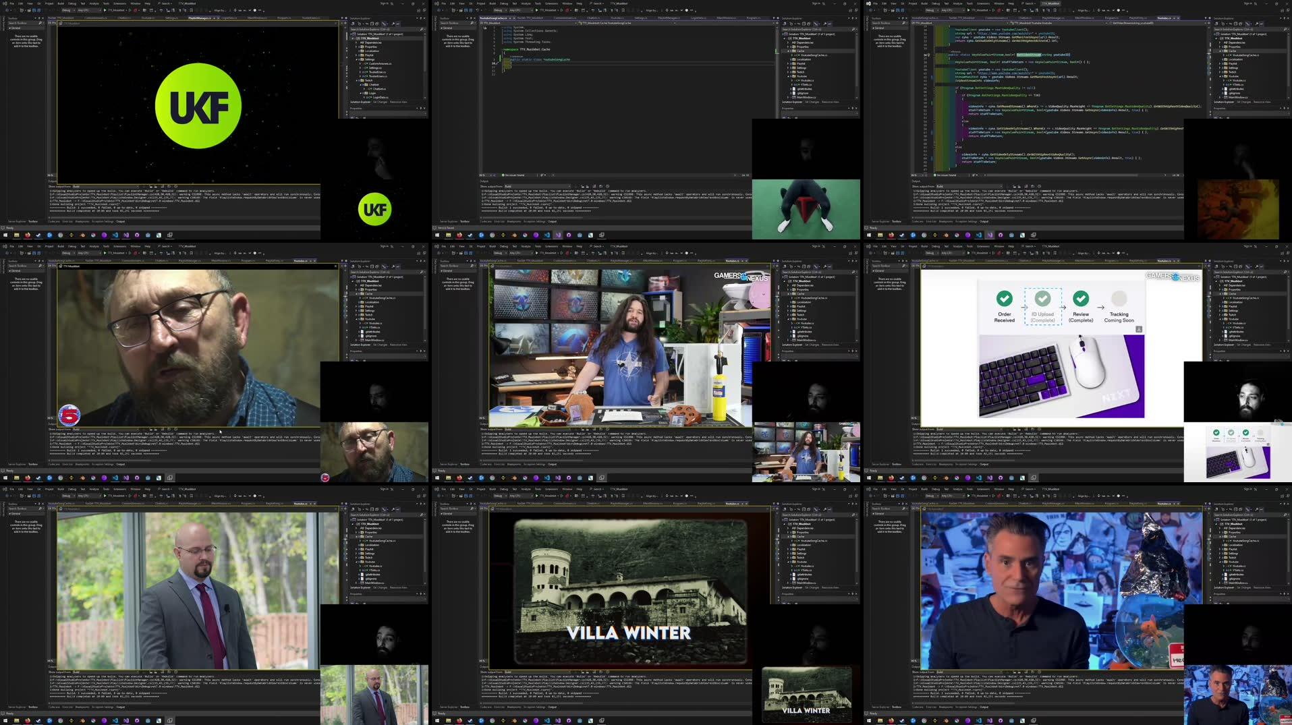This screenshot has height=725, width=1292.
Task: Click NZXT keyboard order-tracking preview thumbnail
Action: click(x=1238, y=452)
